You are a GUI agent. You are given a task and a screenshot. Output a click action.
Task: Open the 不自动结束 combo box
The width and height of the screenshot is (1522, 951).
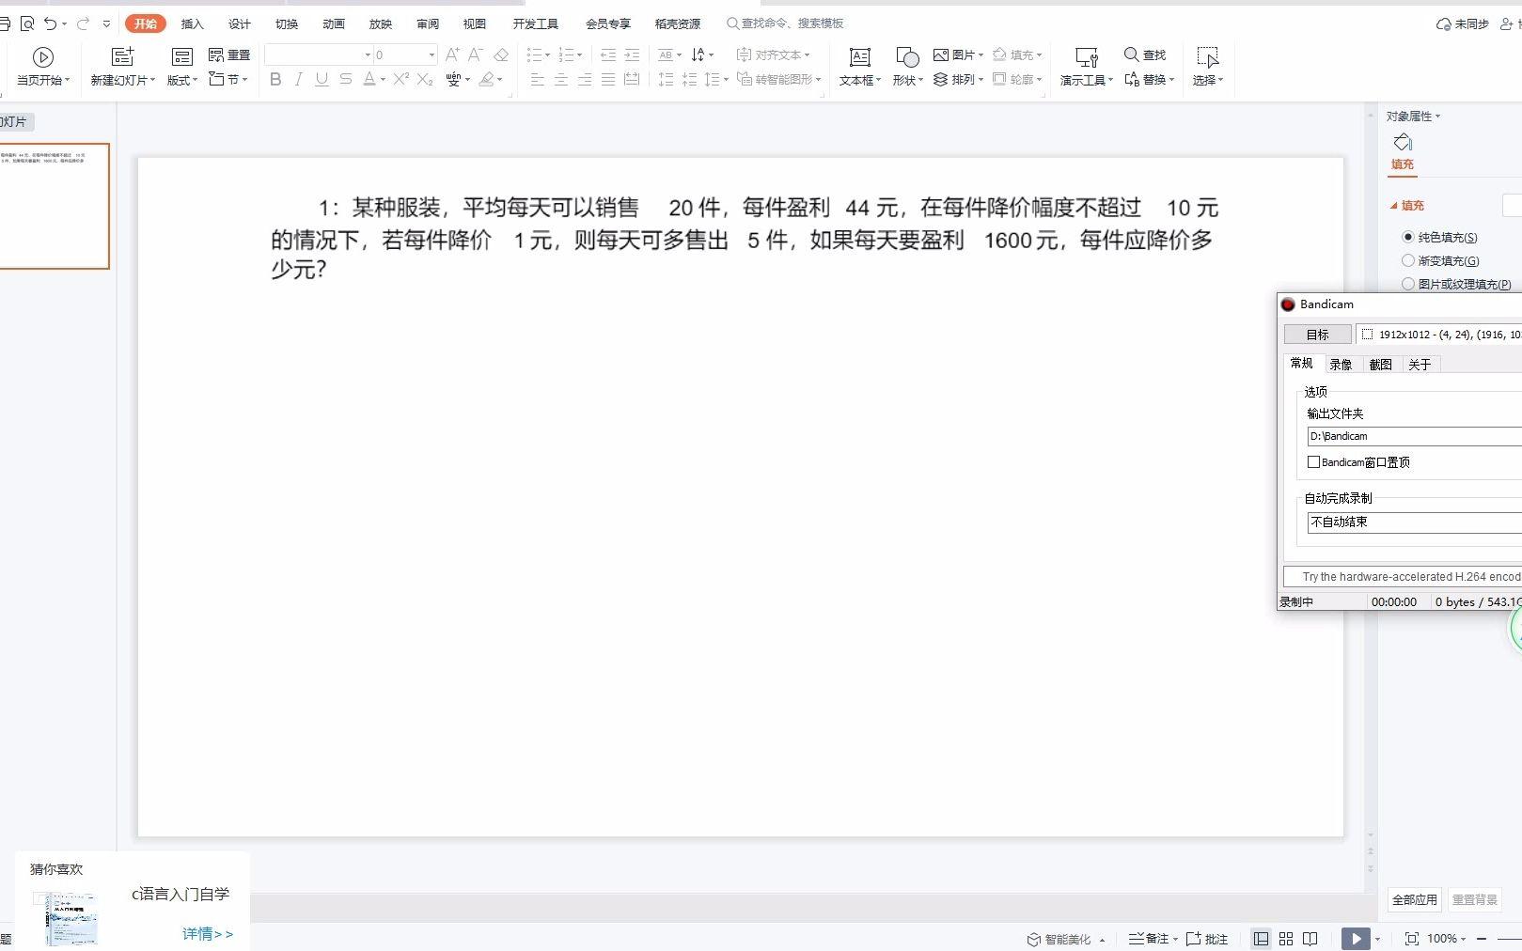1414,522
